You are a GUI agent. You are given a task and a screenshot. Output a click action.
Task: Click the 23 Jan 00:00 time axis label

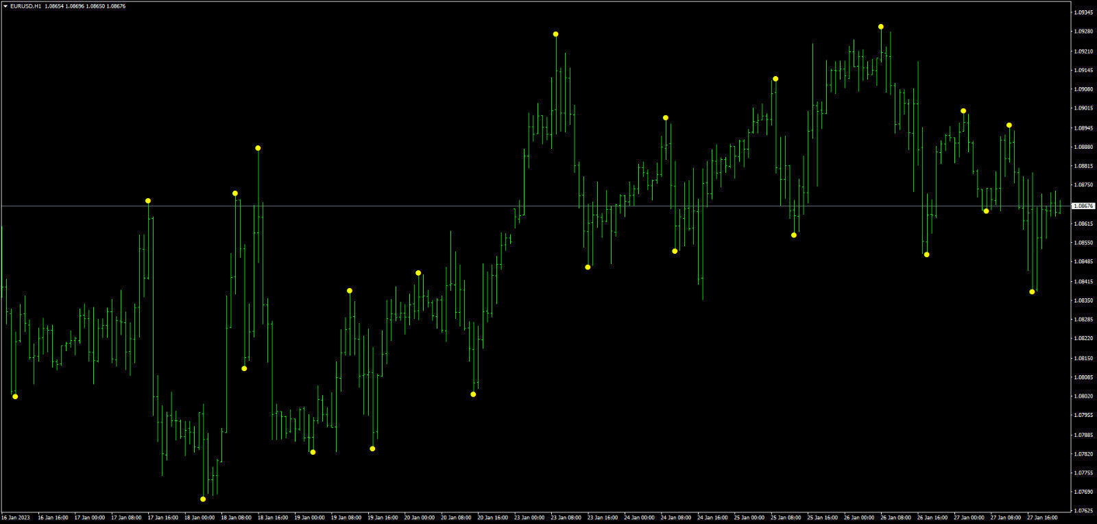[529, 518]
